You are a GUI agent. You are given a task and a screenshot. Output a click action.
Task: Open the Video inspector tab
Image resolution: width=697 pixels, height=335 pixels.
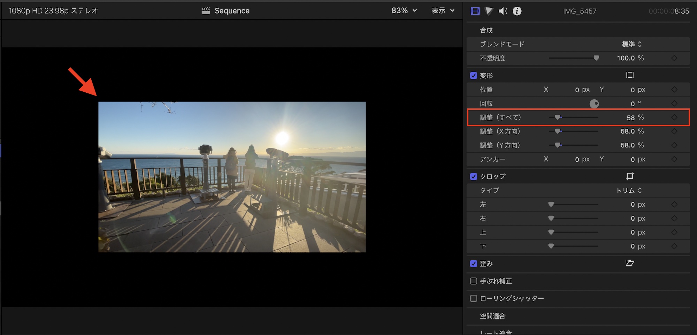[x=475, y=11]
